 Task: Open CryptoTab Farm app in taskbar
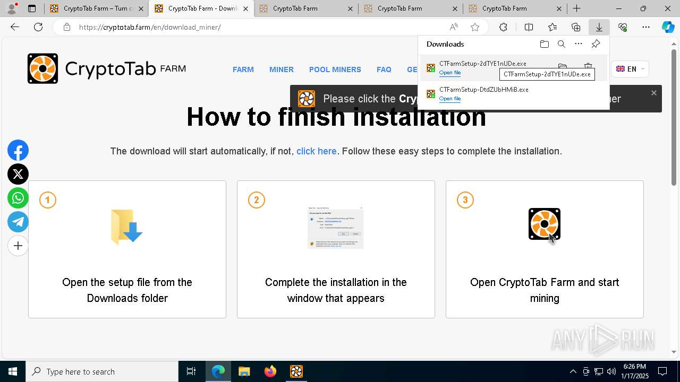click(296, 371)
